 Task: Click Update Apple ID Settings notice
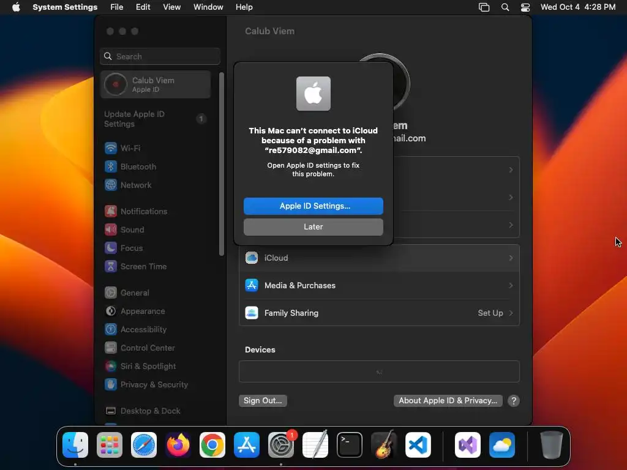[156, 119]
